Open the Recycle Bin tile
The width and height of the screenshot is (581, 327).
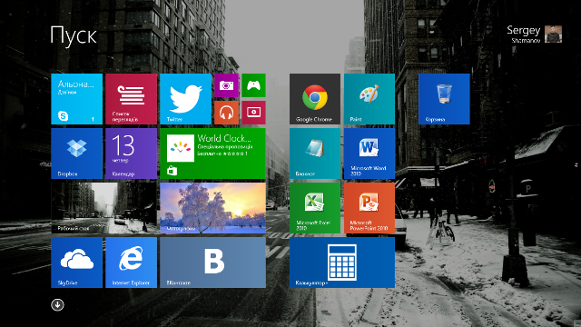[444, 99]
